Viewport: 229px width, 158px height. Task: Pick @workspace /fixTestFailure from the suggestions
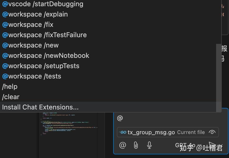[44, 35]
